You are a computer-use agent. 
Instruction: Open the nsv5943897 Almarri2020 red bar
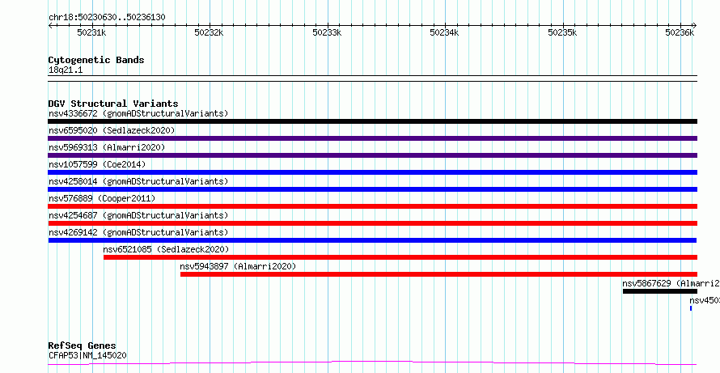438,274
